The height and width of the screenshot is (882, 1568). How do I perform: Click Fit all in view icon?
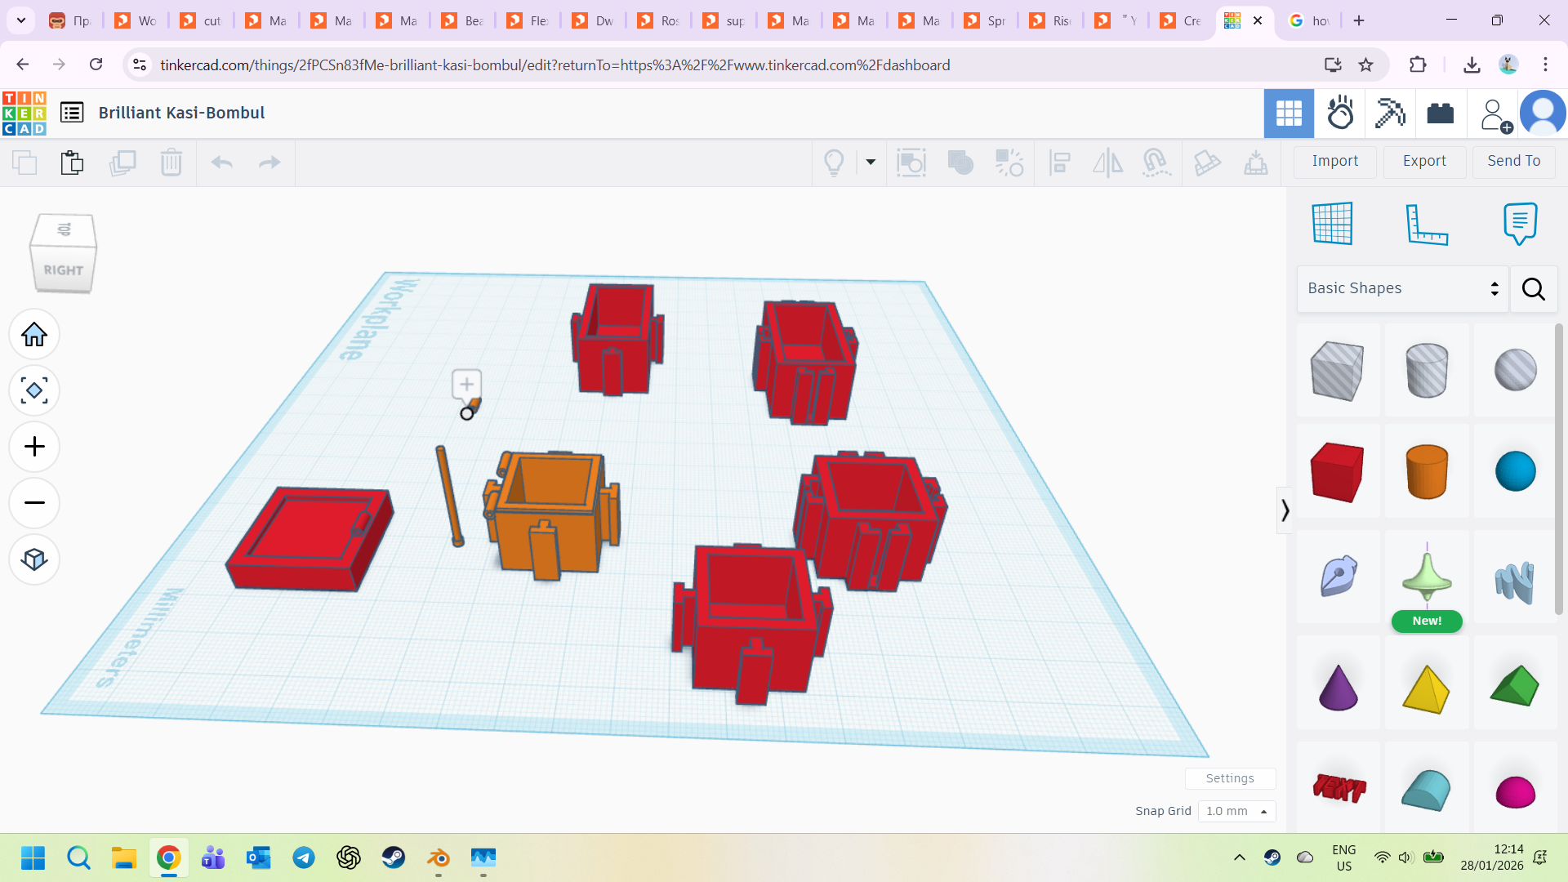34,391
